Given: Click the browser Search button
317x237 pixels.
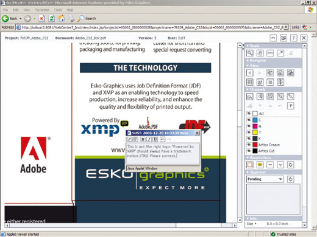Looking at the screenshot, I should 87,19.
